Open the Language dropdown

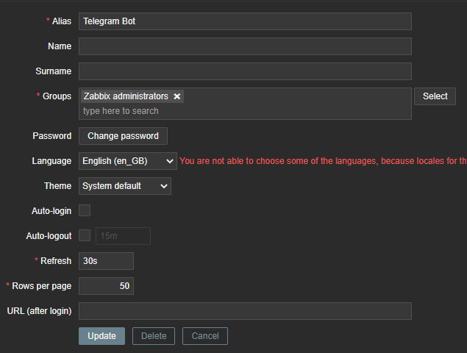(x=128, y=161)
